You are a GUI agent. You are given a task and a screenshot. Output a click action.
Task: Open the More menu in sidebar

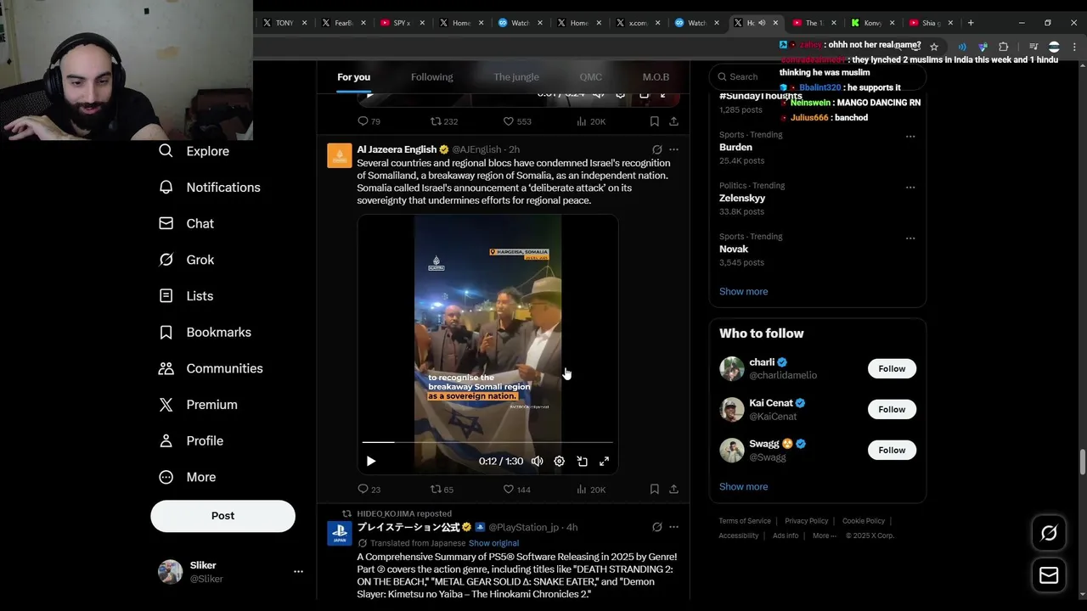(188, 477)
